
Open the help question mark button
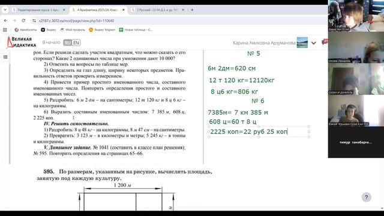point(367,197)
